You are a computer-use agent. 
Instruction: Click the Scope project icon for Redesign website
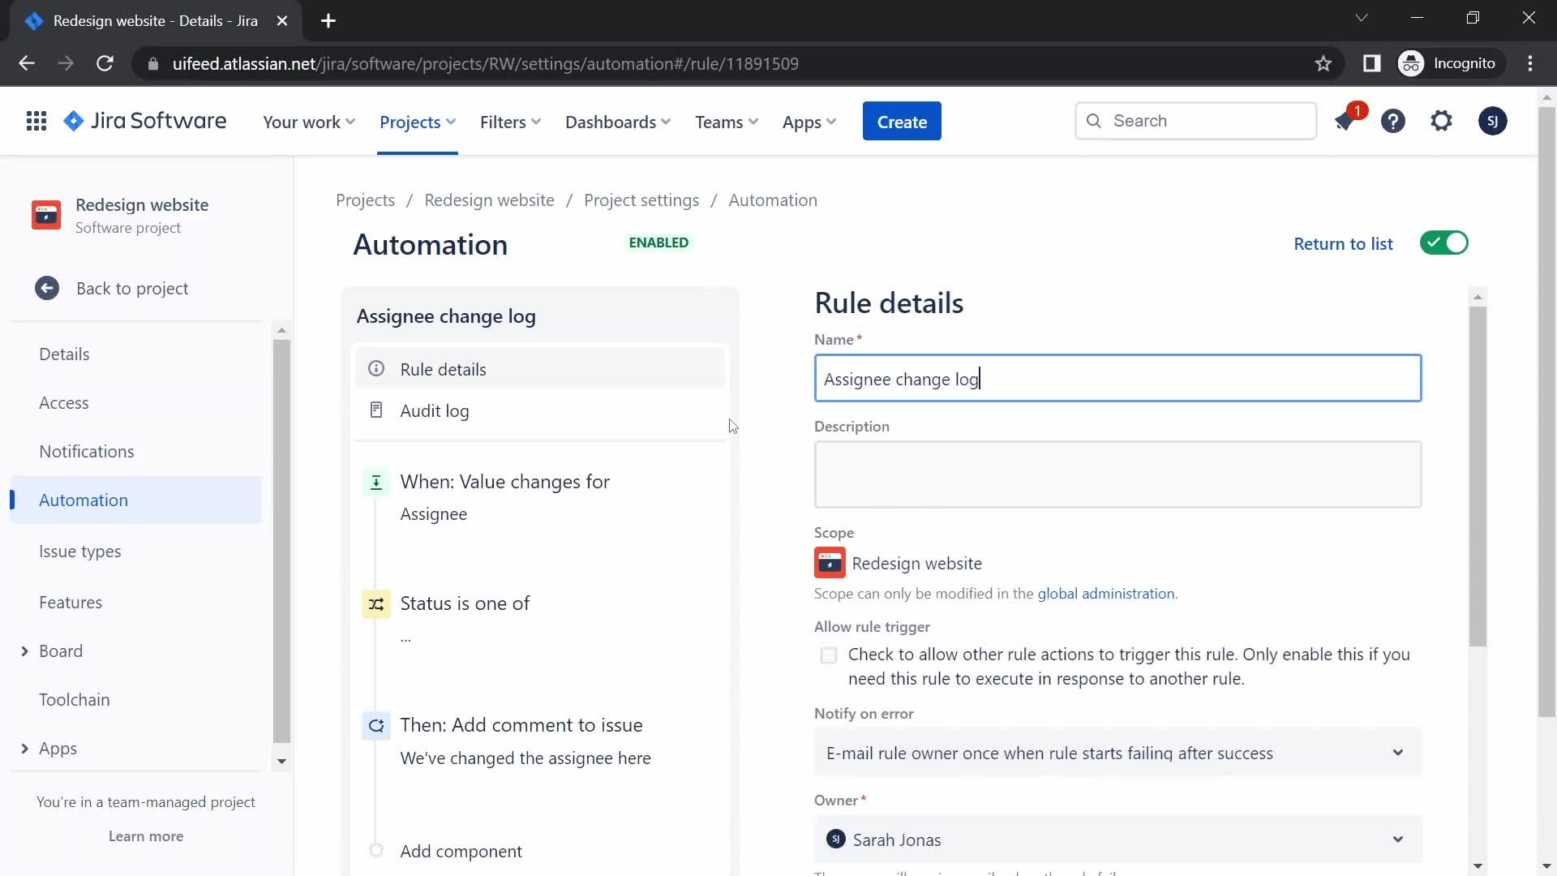click(x=830, y=563)
